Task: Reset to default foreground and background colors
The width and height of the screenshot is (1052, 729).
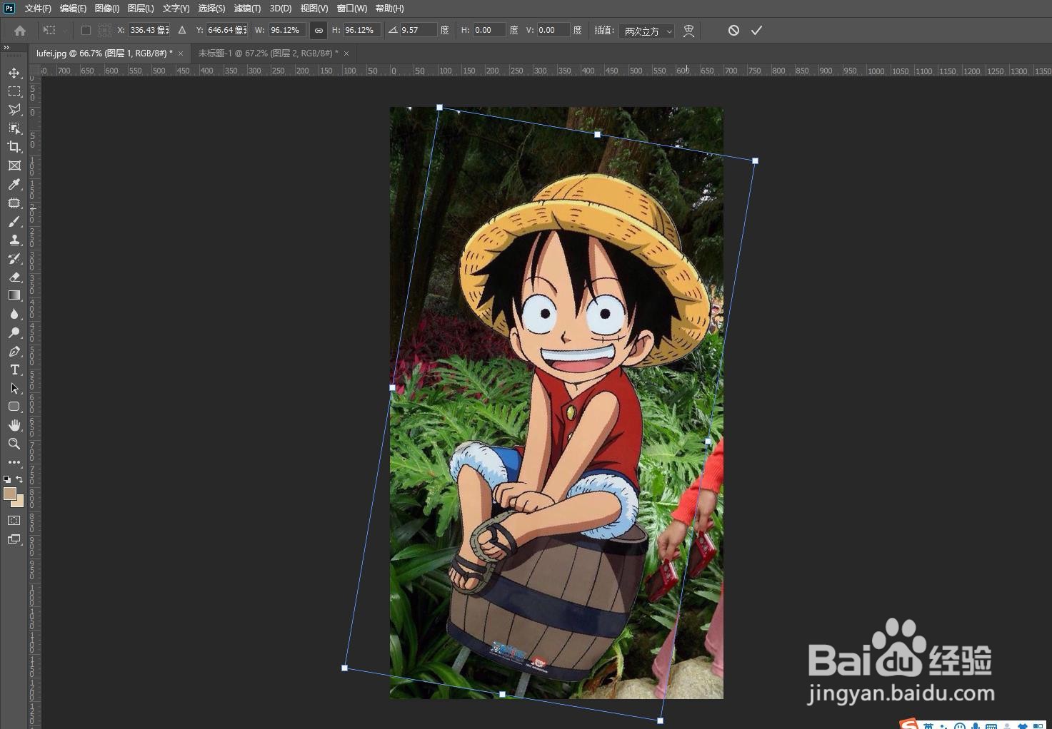Action: pyautogui.click(x=7, y=479)
